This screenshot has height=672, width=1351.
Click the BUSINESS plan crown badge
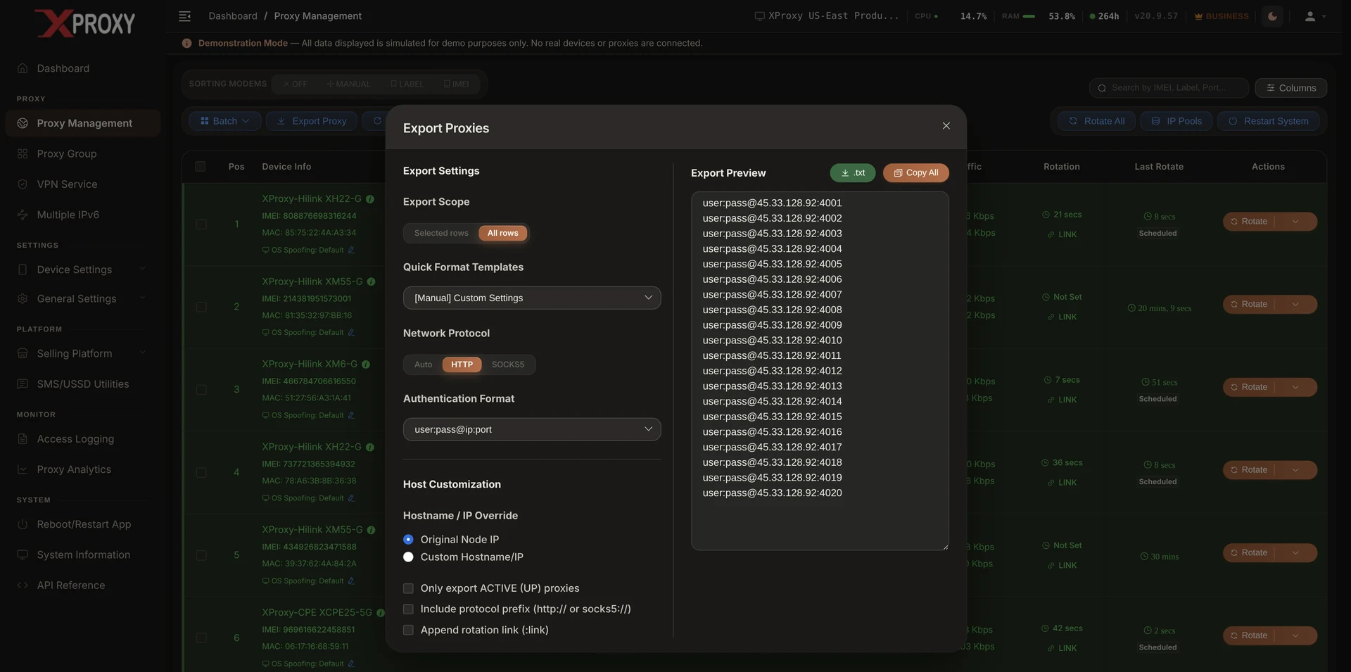click(1222, 16)
